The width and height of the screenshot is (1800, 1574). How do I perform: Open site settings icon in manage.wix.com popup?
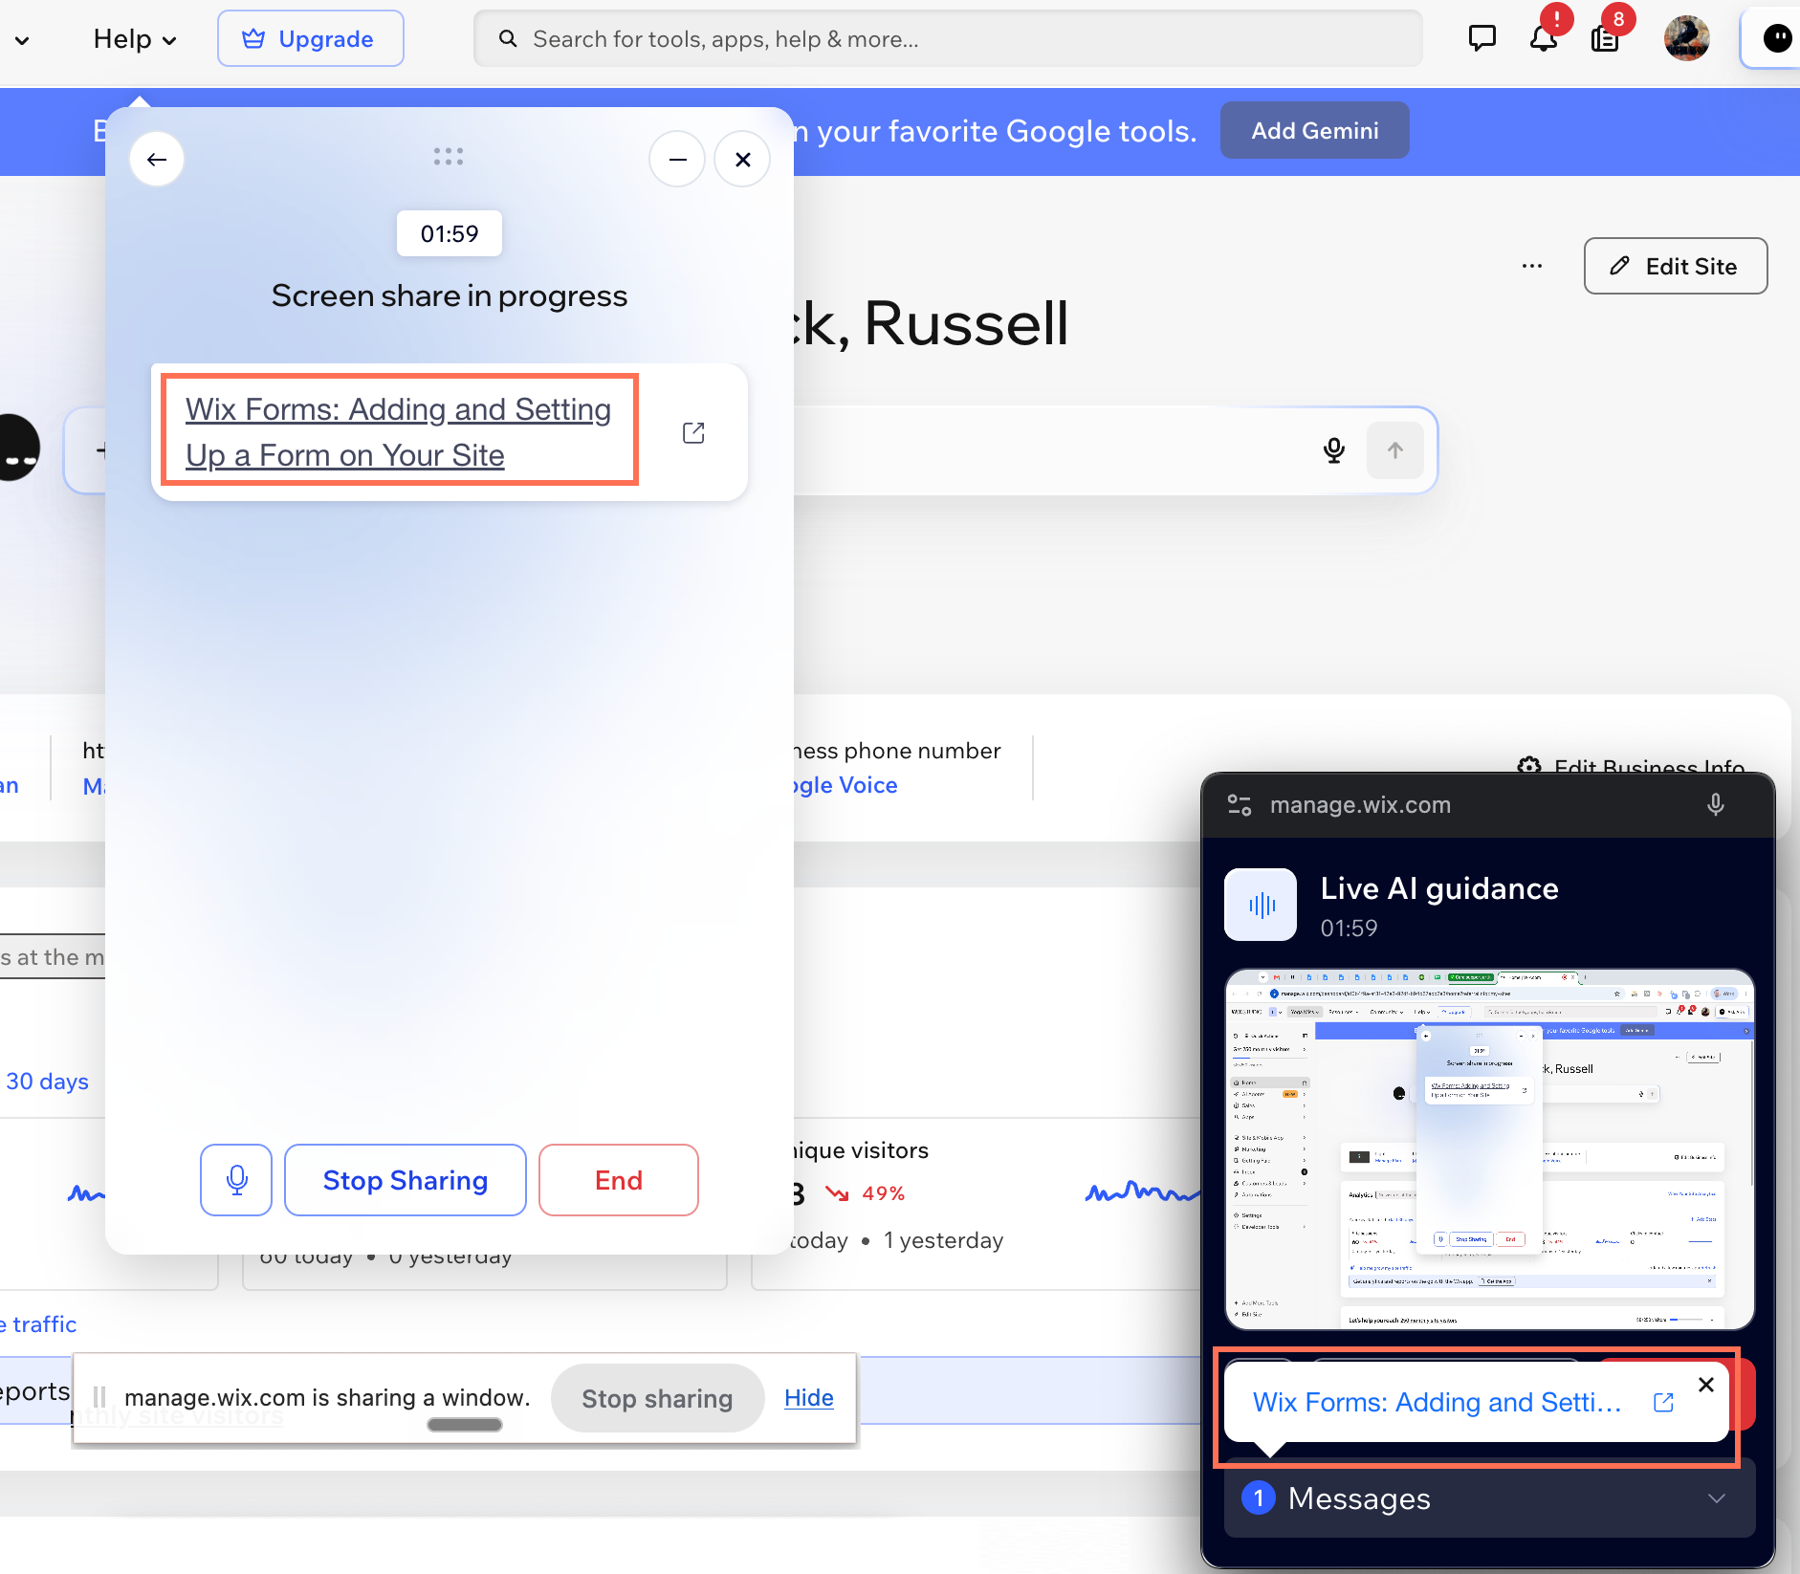click(1240, 805)
